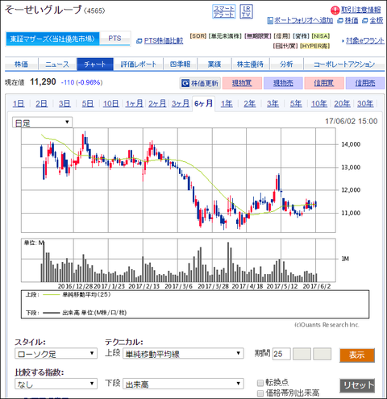Add stock to portfolio link
This screenshot has width=387, height=399.
(303, 20)
